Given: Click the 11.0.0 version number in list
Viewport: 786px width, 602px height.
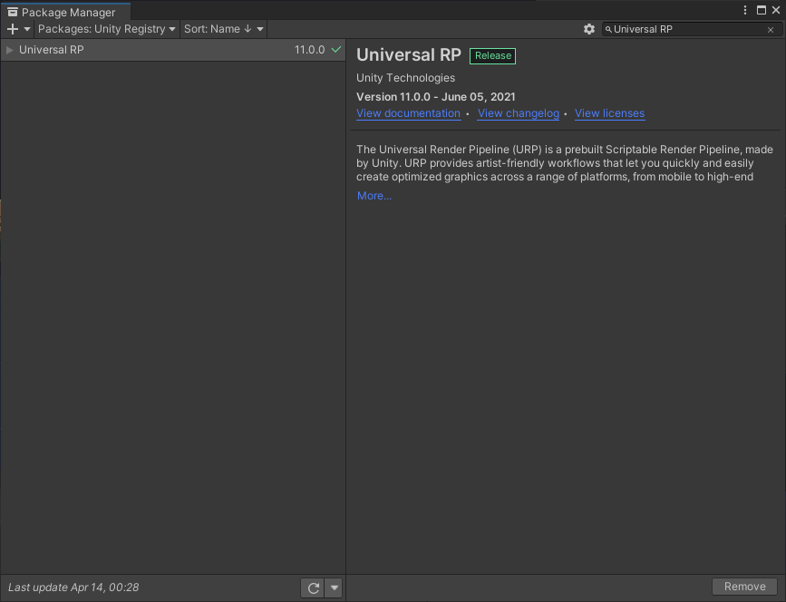Looking at the screenshot, I should [x=309, y=50].
